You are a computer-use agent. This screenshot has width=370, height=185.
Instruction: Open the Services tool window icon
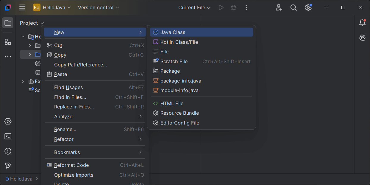pyautogui.click(x=8, y=122)
